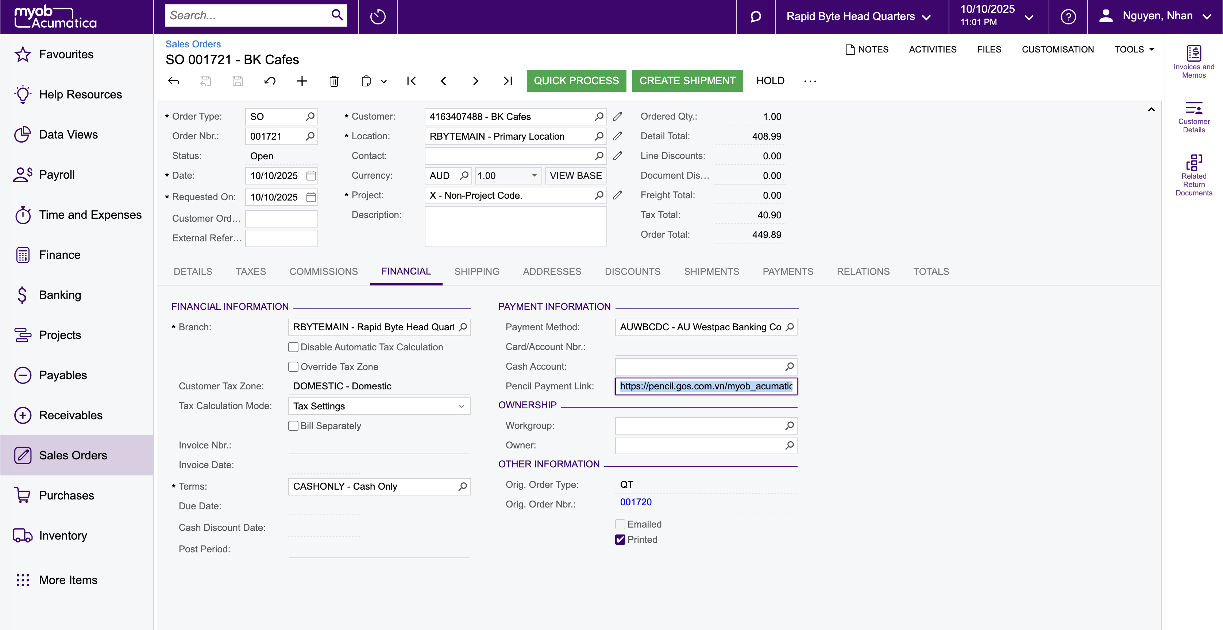This screenshot has width=1223, height=630.
Task: Open the help question mark icon
Action: [1068, 17]
